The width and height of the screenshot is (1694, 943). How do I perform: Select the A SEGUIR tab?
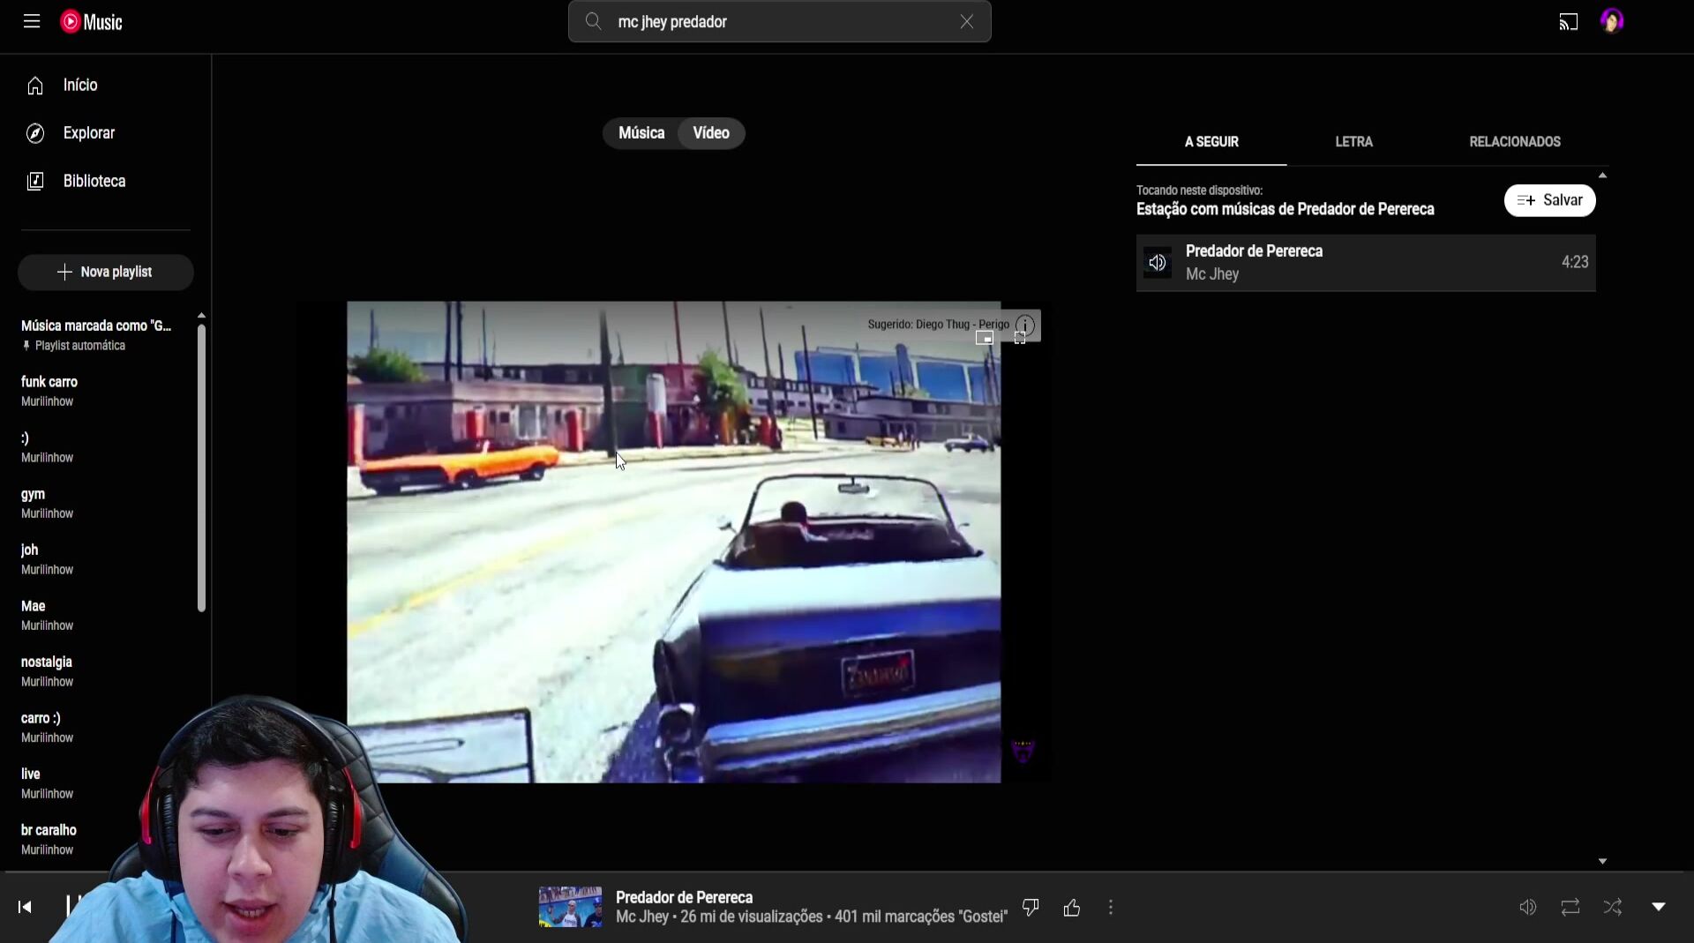(1211, 142)
